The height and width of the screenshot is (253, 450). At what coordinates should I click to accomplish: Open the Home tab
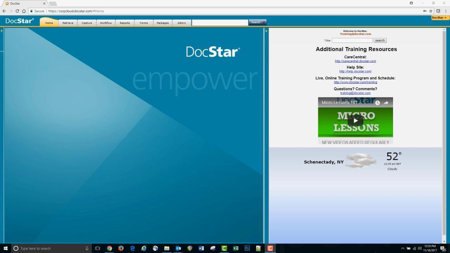49,23
